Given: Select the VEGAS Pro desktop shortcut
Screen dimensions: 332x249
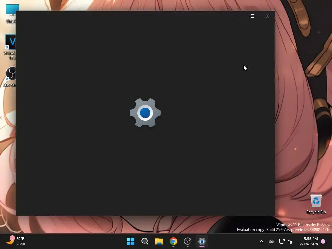Looking at the screenshot, I should (10, 47).
